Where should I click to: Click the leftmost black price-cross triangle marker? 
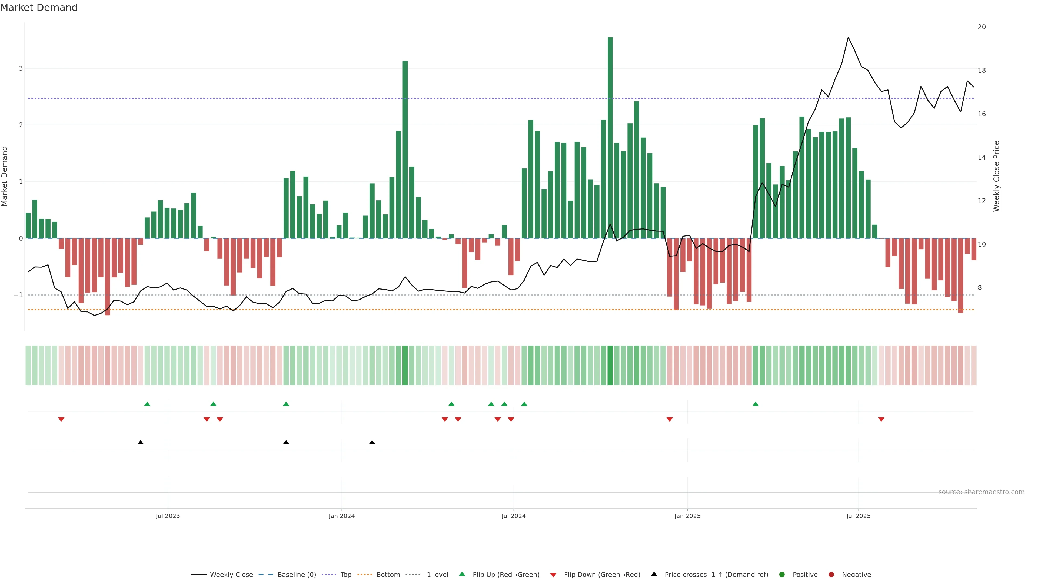pos(141,443)
